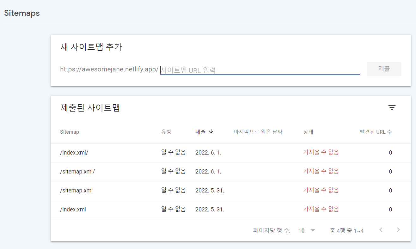The height and width of the screenshot is (249, 416).
Task: Sort by the 상태 column header
Action: pos(308,132)
